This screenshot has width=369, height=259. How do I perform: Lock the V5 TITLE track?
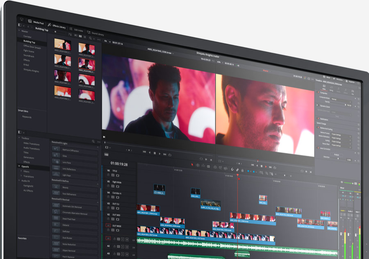tap(108, 175)
